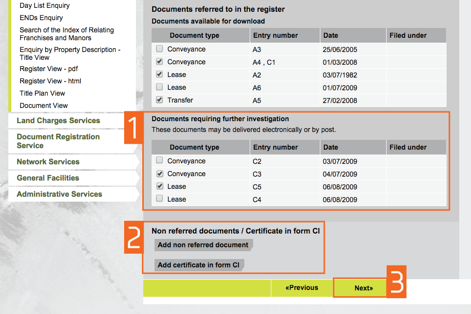
Task: Open the Title Plan View link
Action: 42,93
